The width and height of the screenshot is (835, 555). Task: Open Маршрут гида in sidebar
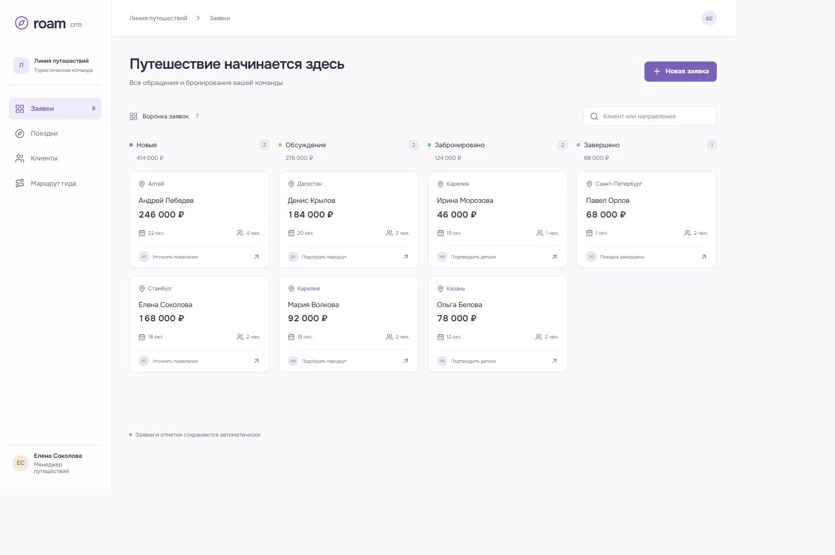click(55, 183)
